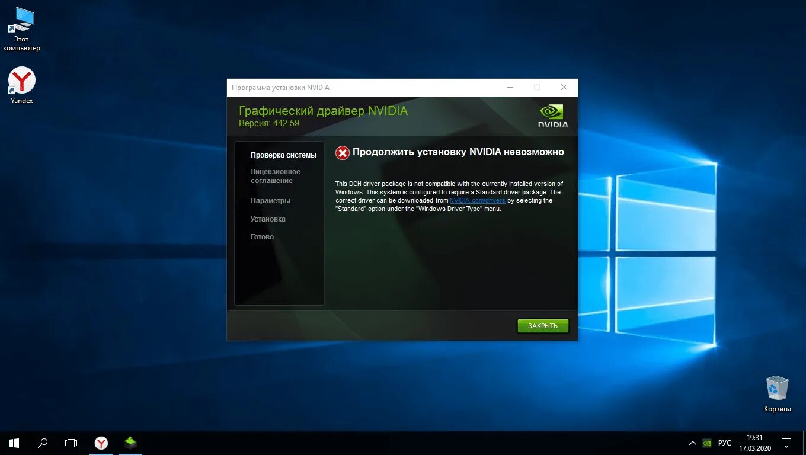
Task: Switch the РУС input language
Action: coord(724,443)
